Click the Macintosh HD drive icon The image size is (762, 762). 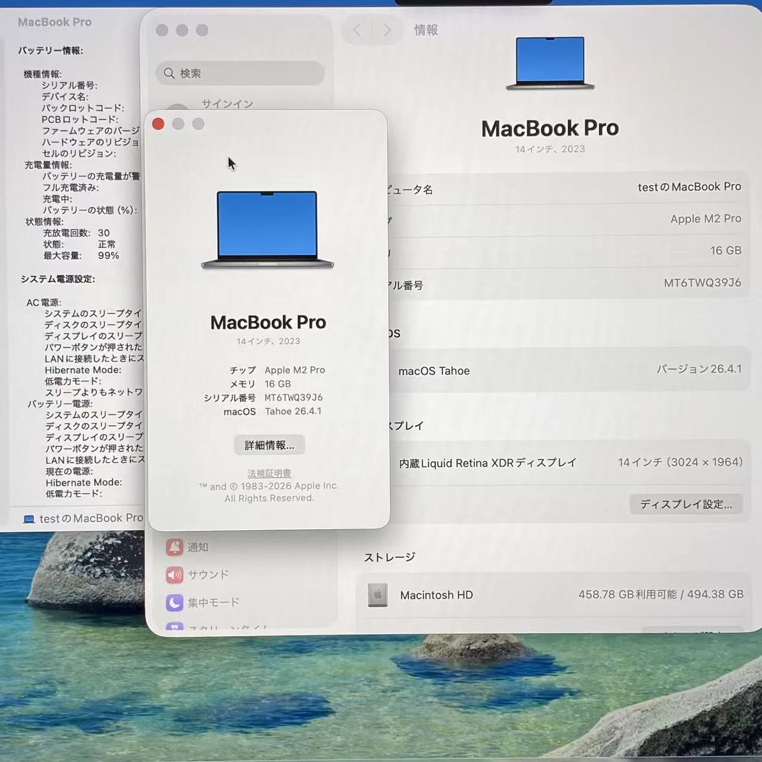378,595
